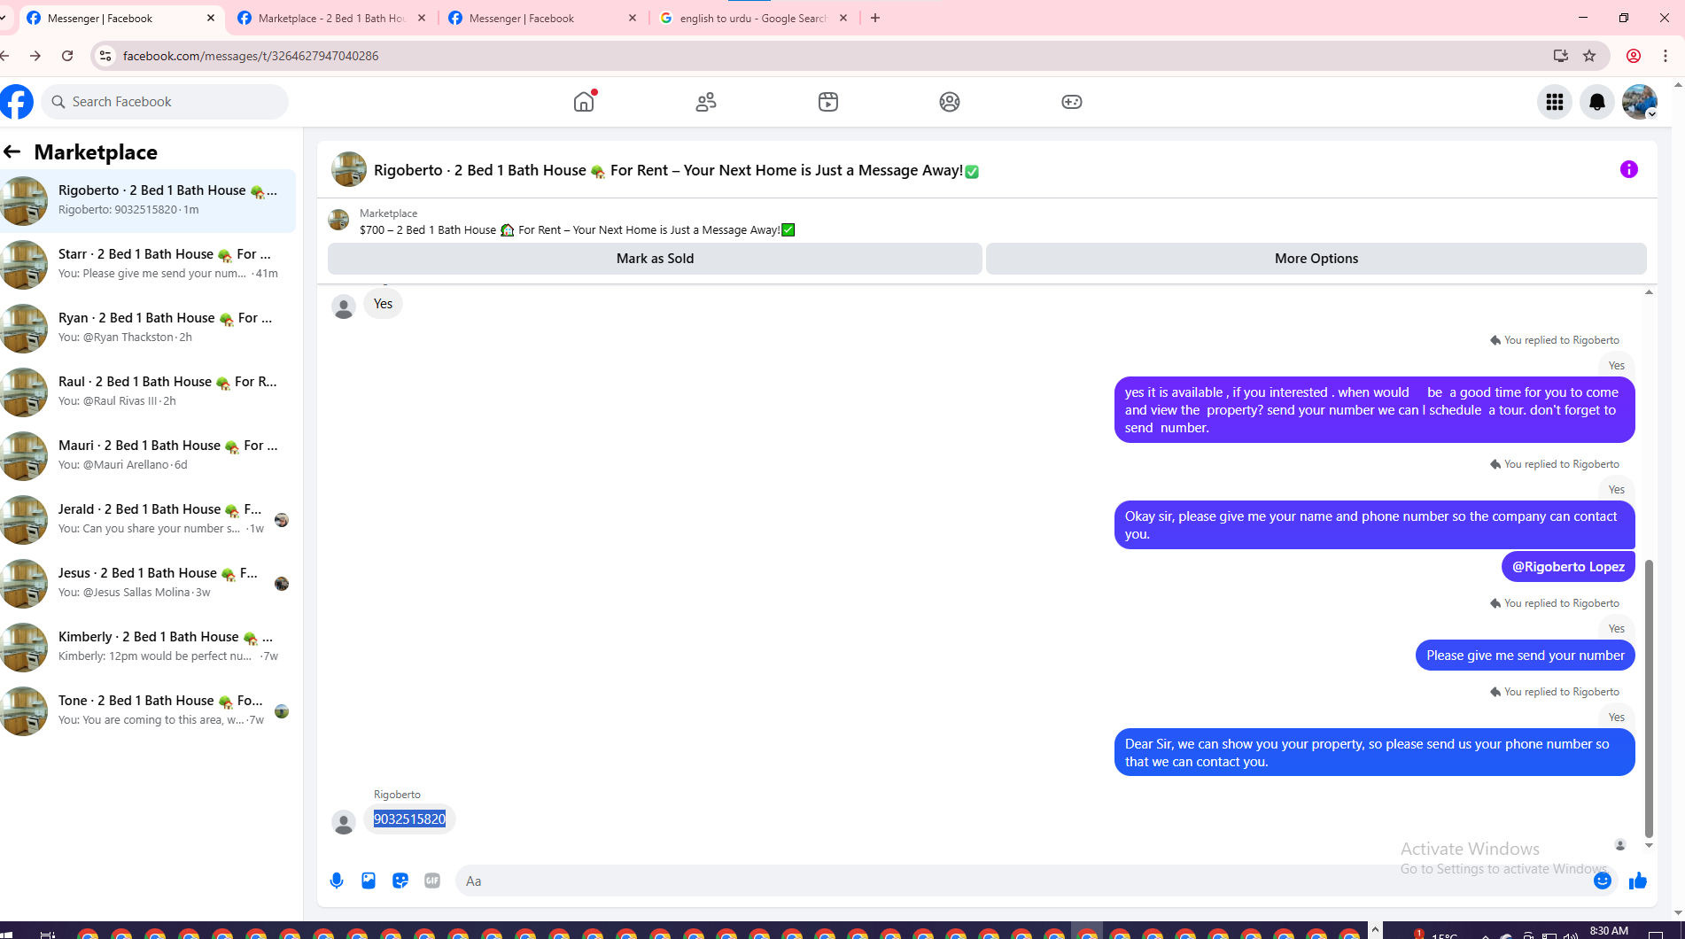This screenshot has width=1685, height=939.
Task: Click the browser reload icon
Action: [67, 56]
